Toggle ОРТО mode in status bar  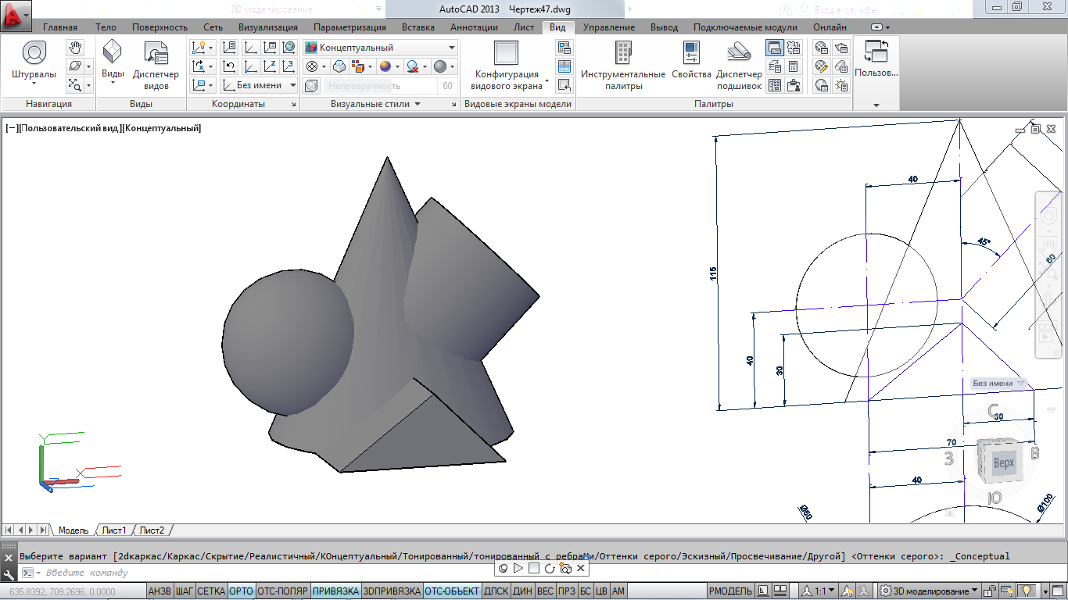pyautogui.click(x=242, y=591)
